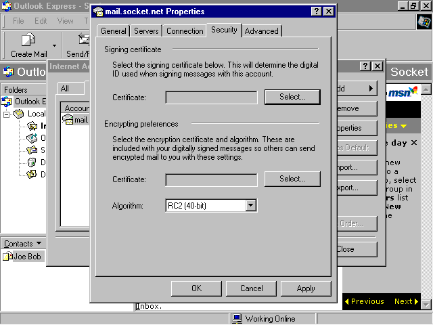
Task: Go to the Next tip
Action: point(406,301)
